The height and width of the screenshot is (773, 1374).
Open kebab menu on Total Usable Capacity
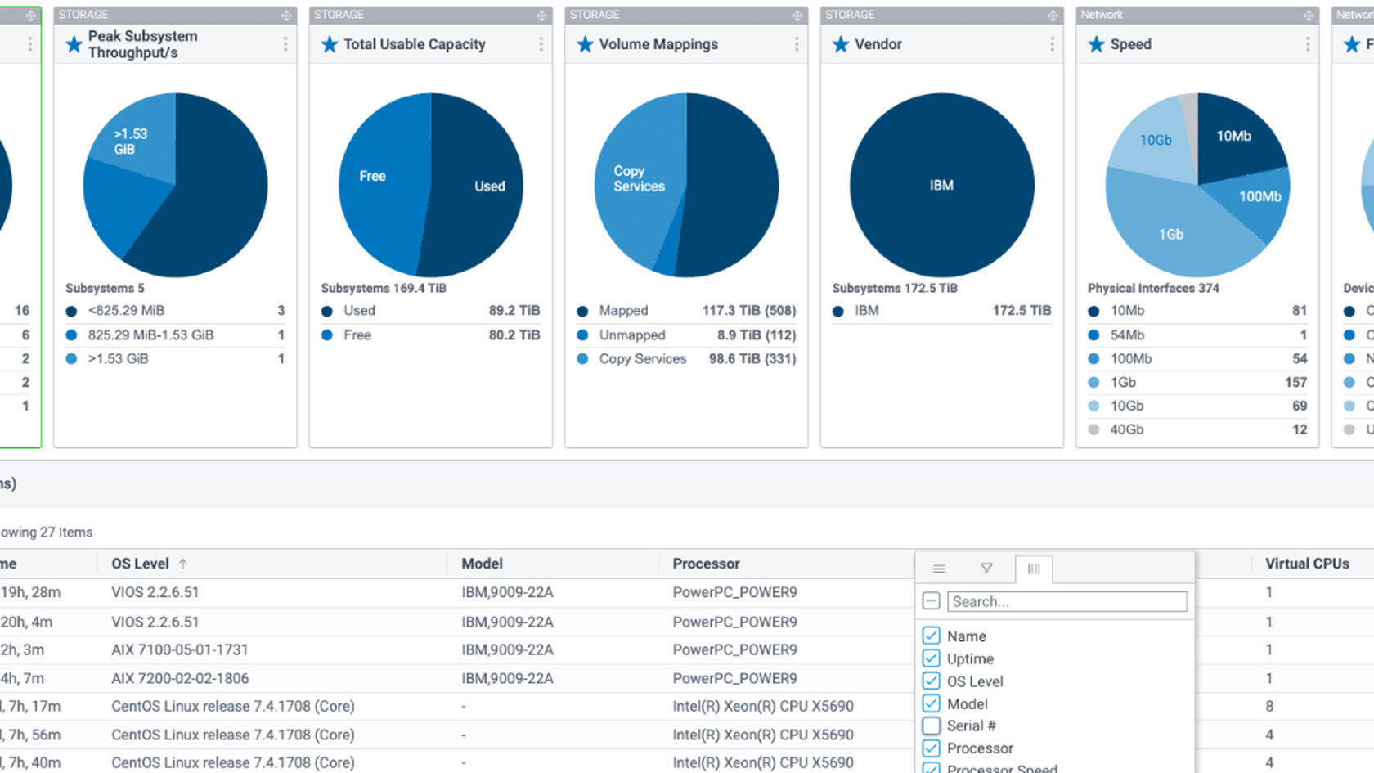click(541, 44)
